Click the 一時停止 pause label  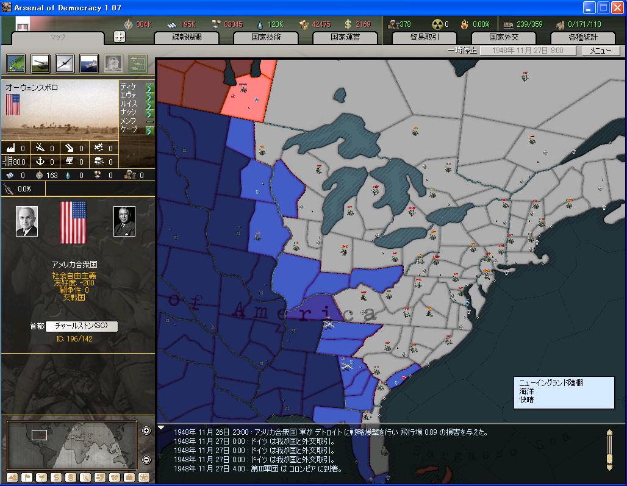(462, 51)
